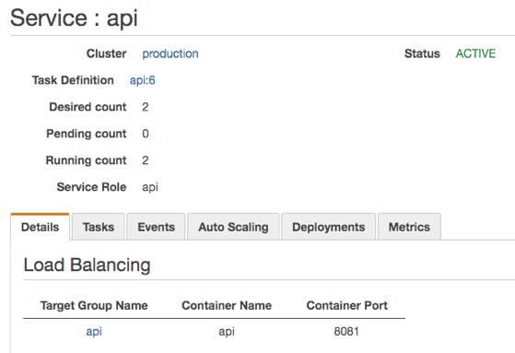Click the Task Definition label
The height and width of the screenshot is (353, 515).
[73, 80]
